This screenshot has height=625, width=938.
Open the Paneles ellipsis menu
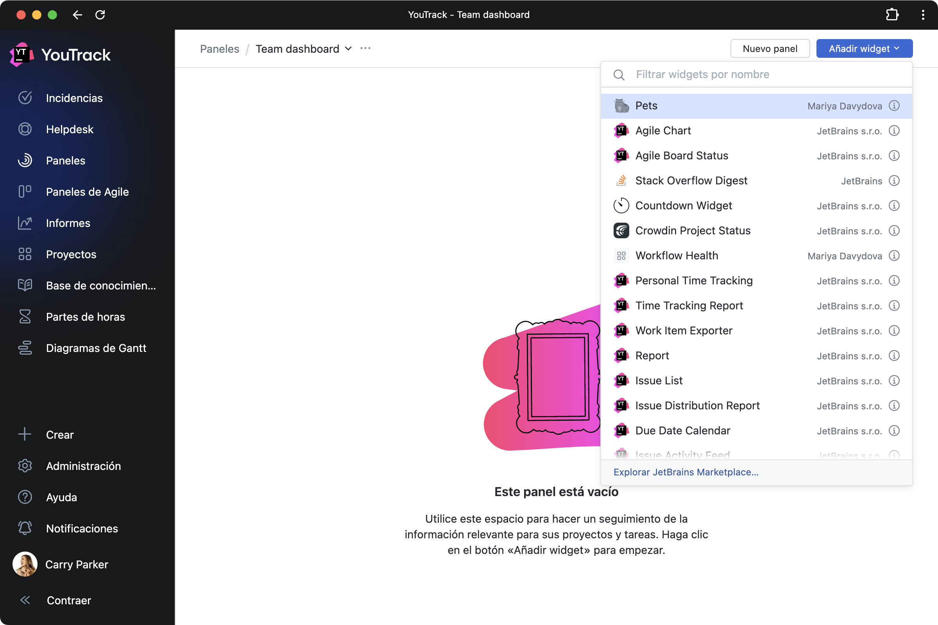[366, 49]
